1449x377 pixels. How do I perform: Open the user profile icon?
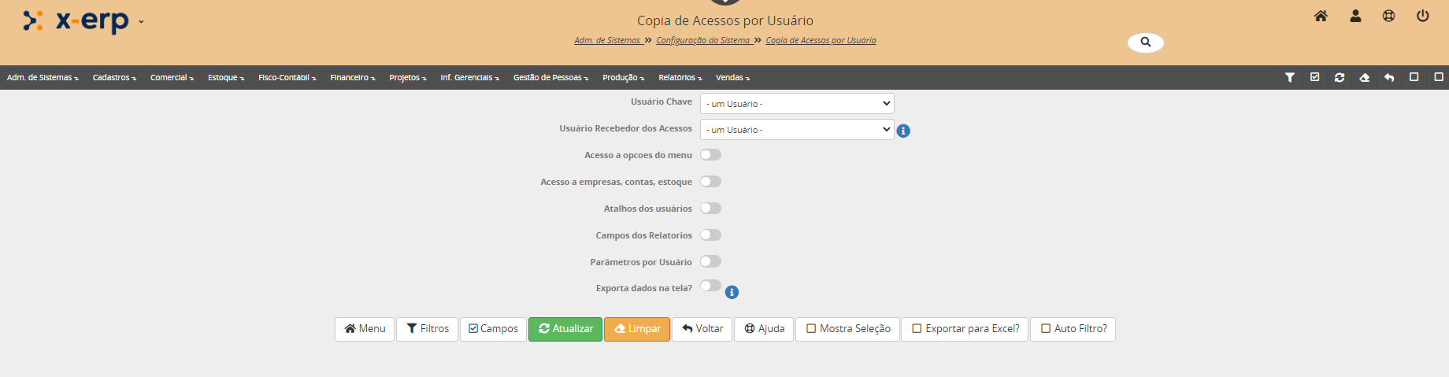[x=1355, y=16]
